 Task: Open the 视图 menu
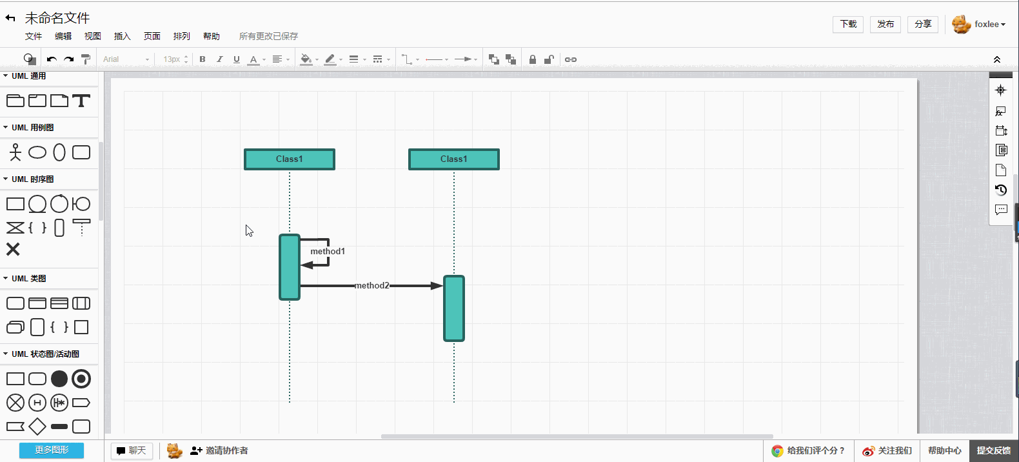coord(93,36)
